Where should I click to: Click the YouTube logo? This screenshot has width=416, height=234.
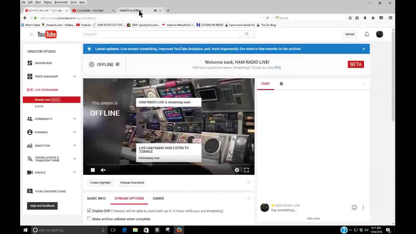point(47,34)
